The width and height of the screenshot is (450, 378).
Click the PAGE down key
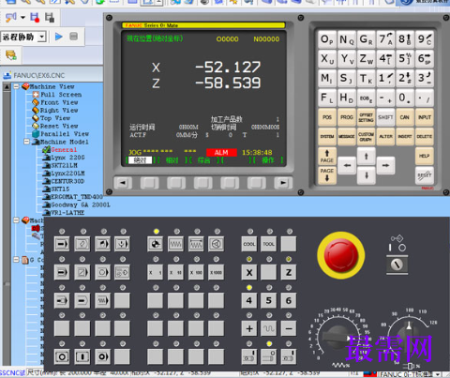(x=327, y=175)
